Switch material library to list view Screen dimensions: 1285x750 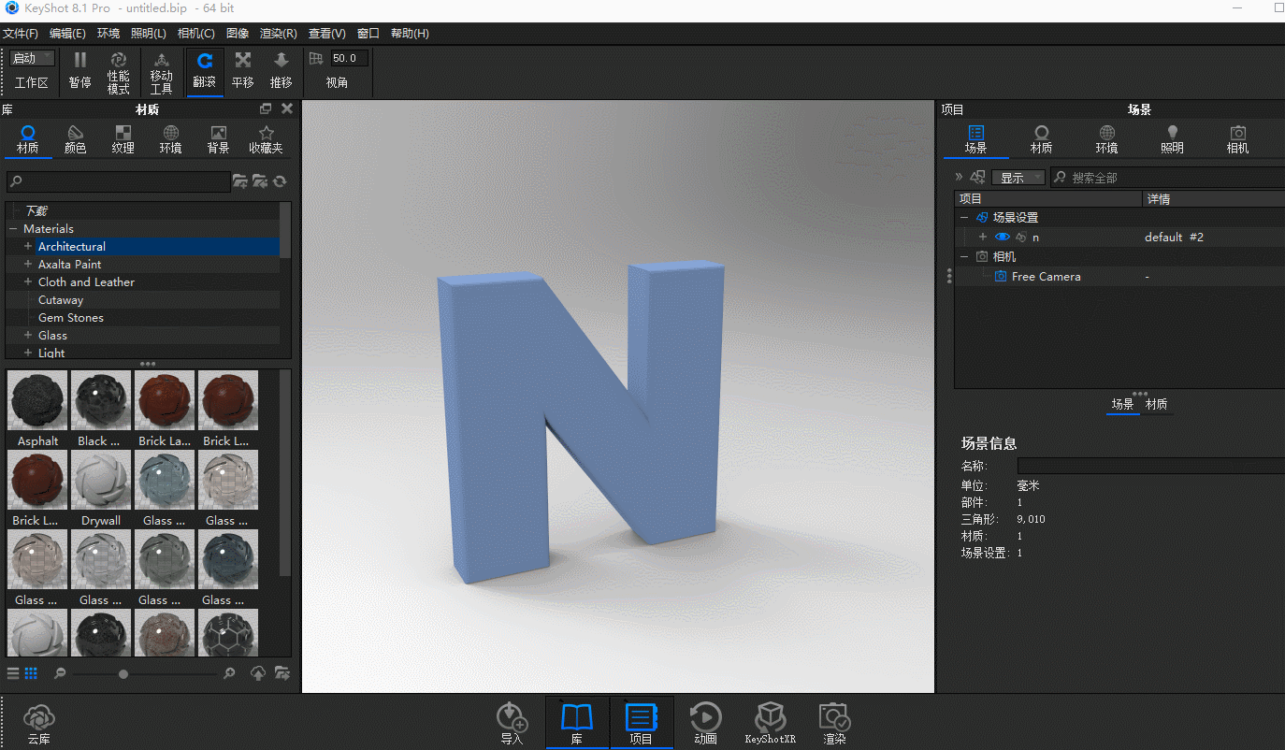12,672
